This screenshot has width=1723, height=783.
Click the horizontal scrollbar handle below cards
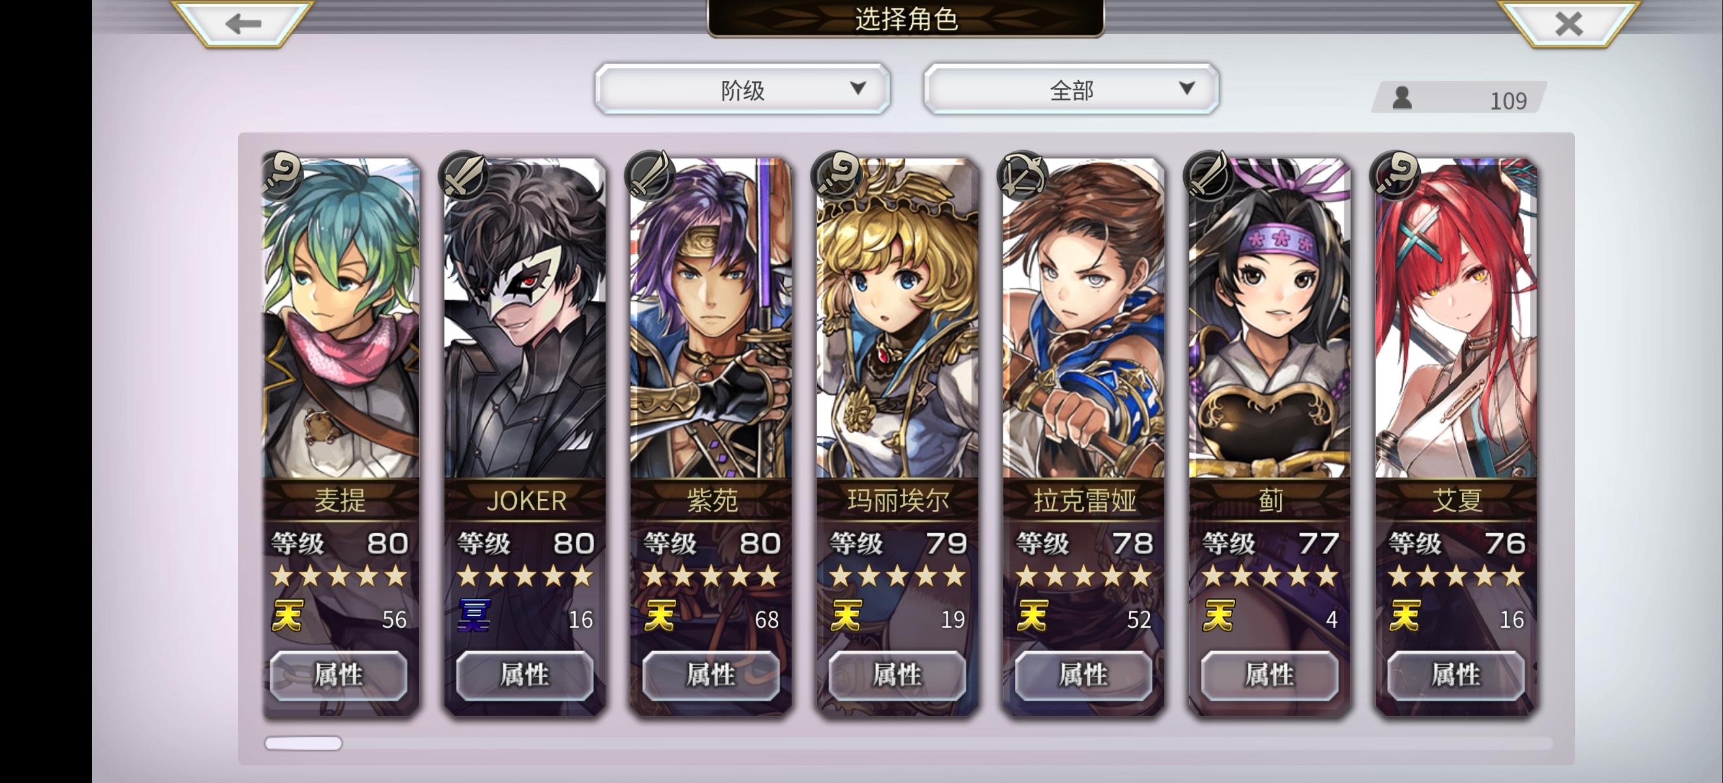pyautogui.click(x=303, y=744)
